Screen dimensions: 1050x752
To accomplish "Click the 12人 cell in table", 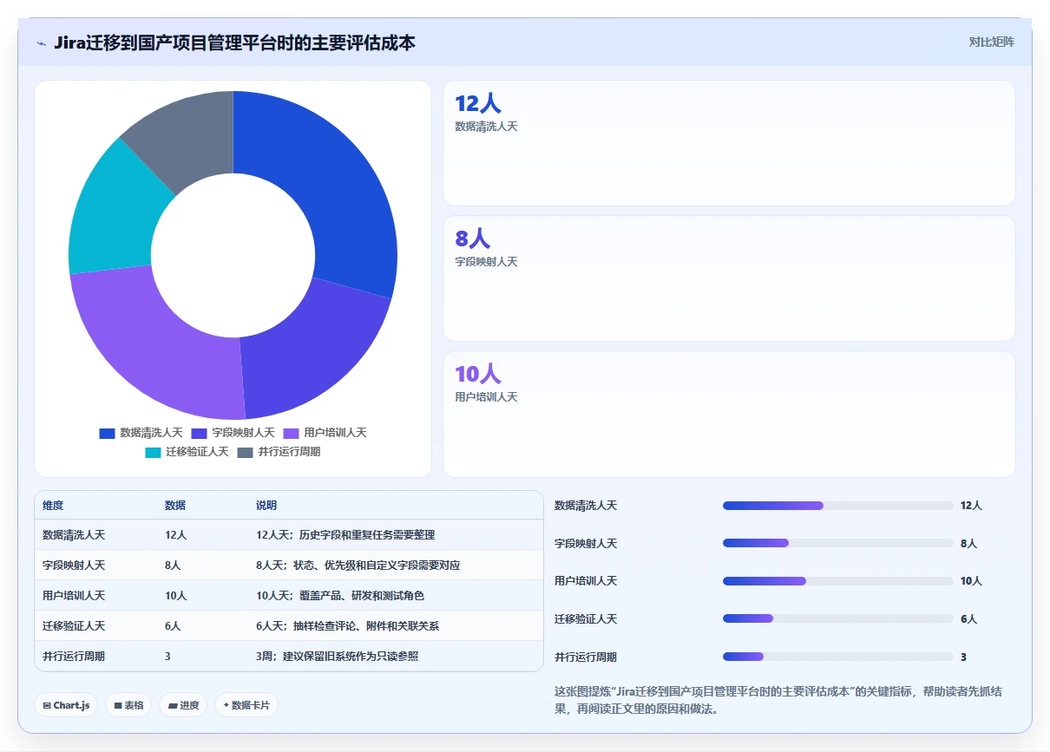I will [175, 535].
